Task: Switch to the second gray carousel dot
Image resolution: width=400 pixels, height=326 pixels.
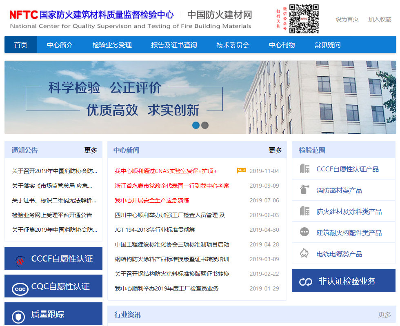Action: [205, 125]
